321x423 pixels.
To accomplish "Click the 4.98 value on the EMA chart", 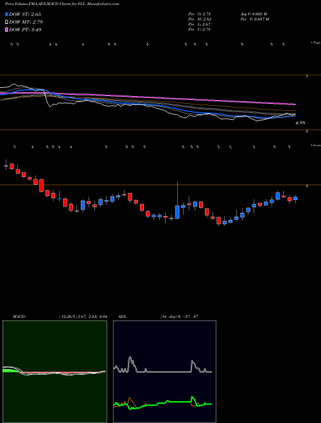I will pos(300,123).
